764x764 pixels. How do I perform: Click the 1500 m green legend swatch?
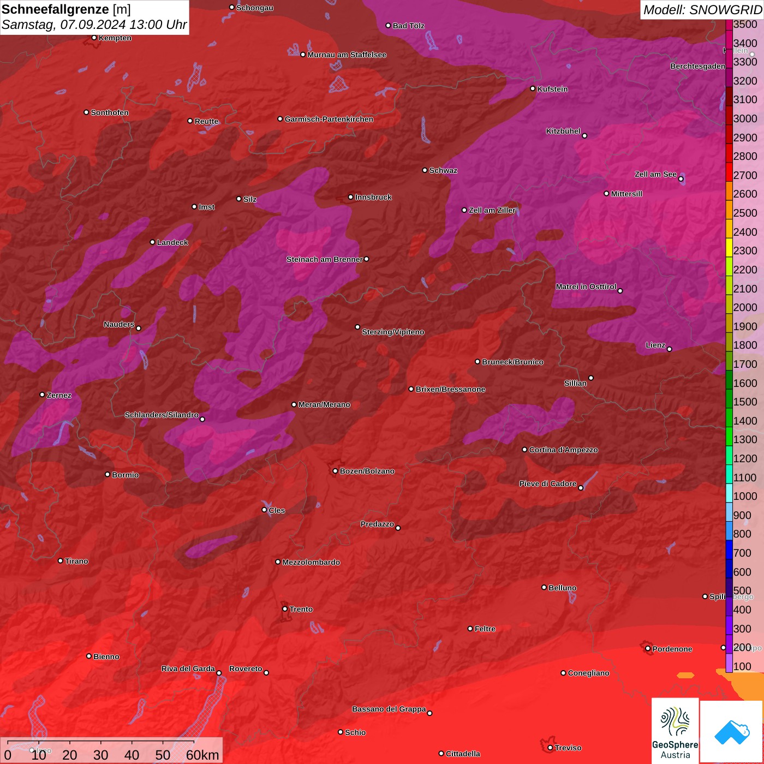pyautogui.click(x=729, y=398)
